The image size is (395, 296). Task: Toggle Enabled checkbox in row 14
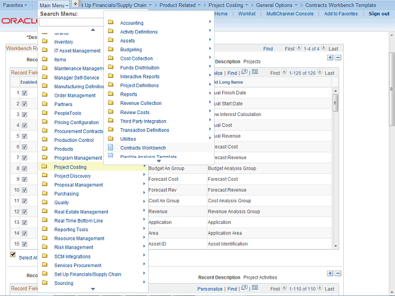click(25, 233)
